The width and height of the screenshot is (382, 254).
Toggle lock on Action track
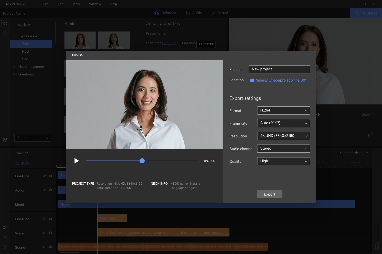click(50, 190)
